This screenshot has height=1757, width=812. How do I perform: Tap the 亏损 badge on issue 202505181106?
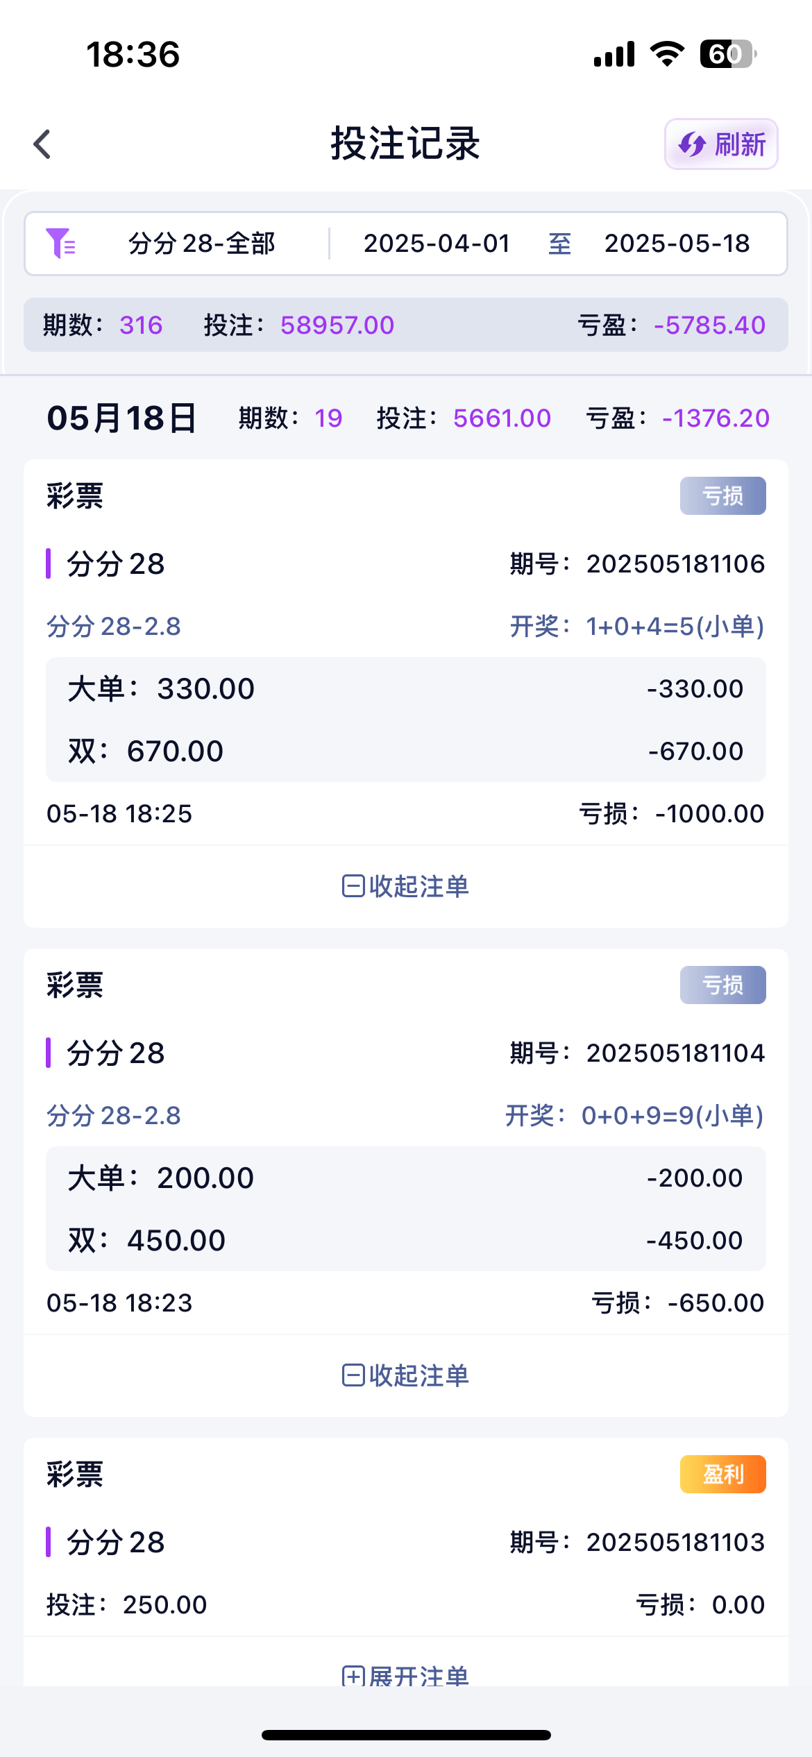click(x=722, y=495)
